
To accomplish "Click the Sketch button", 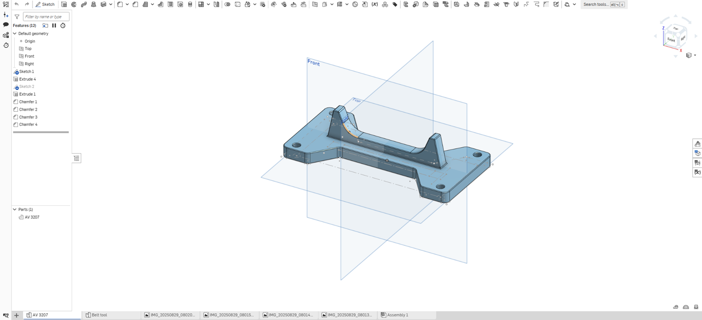I will [45, 5].
